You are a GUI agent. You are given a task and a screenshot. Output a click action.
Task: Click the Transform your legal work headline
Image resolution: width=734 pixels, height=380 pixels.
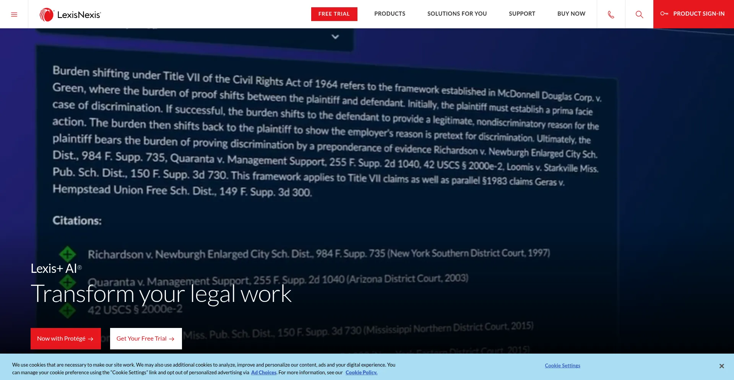click(x=161, y=294)
